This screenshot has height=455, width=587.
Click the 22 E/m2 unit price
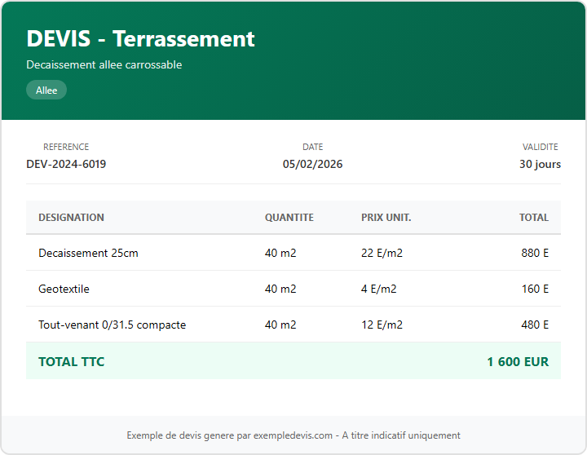tap(382, 253)
